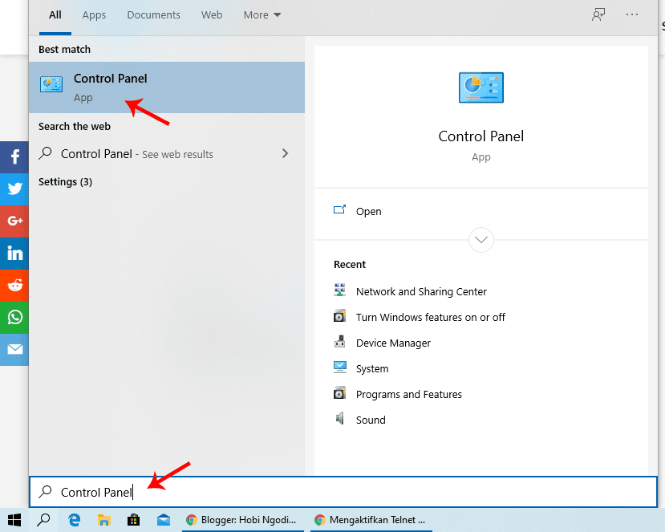Screen dimensions: 665x532
Task: Open Control Panel see web results
Action: (167, 154)
